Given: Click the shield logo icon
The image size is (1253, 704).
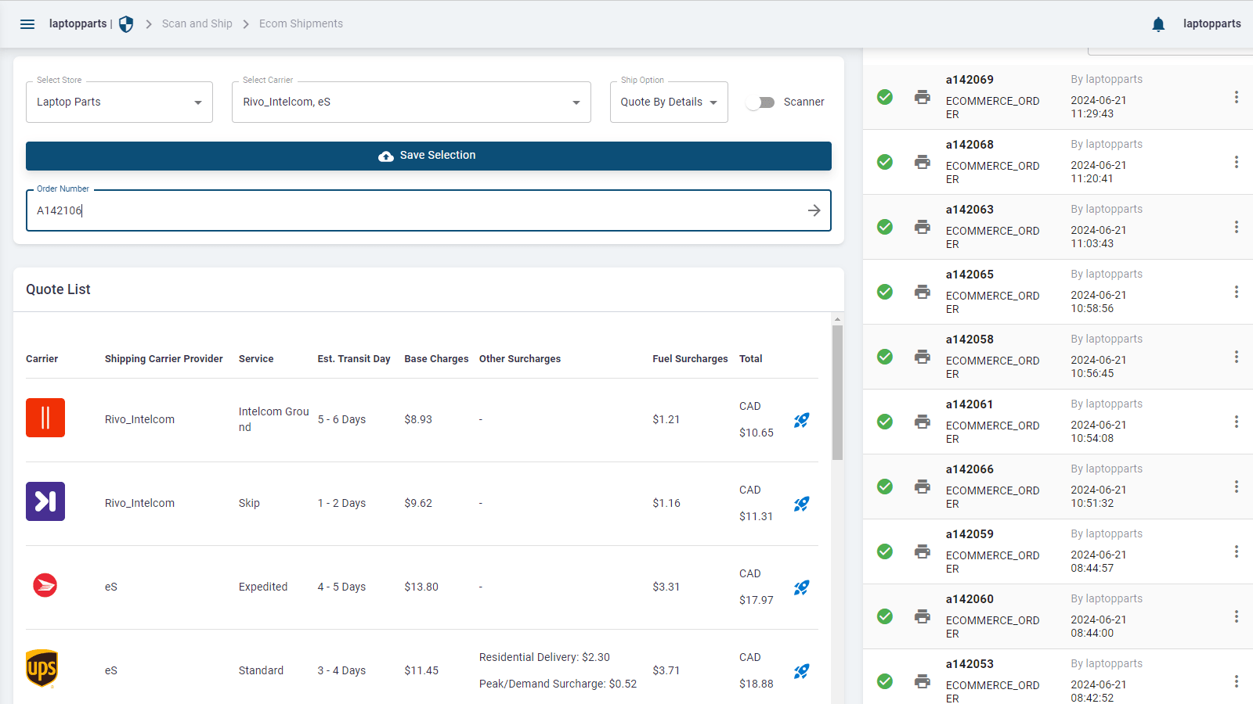Looking at the screenshot, I should (x=126, y=24).
